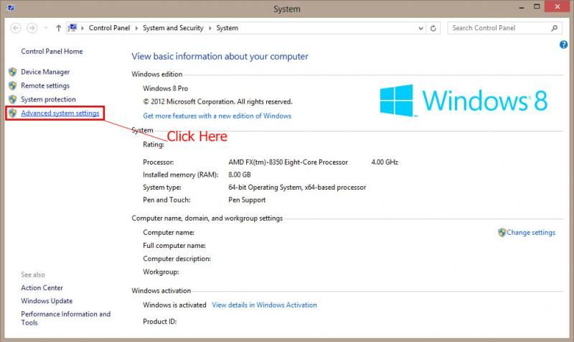Click the '8.00 GB' memory value
The width and height of the screenshot is (574, 342).
pyautogui.click(x=240, y=175)
